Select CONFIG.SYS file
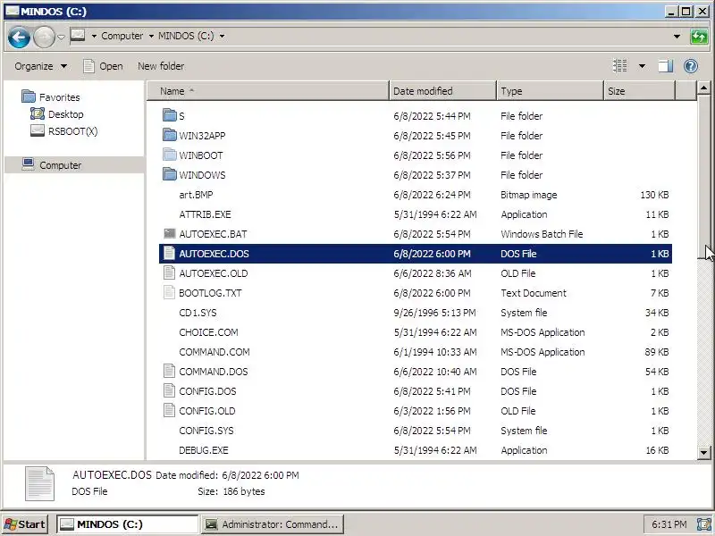 click(206, 431)
